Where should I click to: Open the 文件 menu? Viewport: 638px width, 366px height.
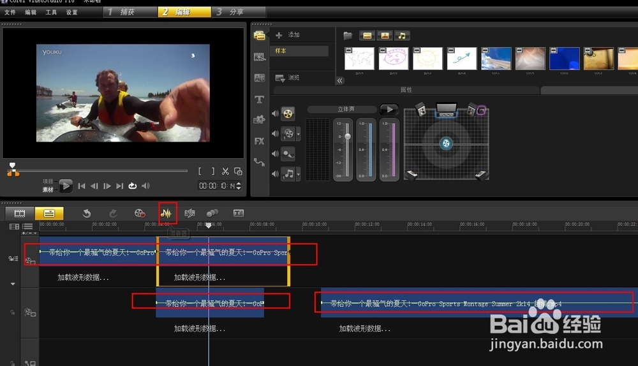point(10,12)
